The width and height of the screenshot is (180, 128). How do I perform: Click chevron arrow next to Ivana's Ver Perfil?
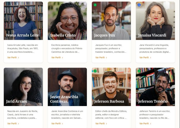[19, 58]
